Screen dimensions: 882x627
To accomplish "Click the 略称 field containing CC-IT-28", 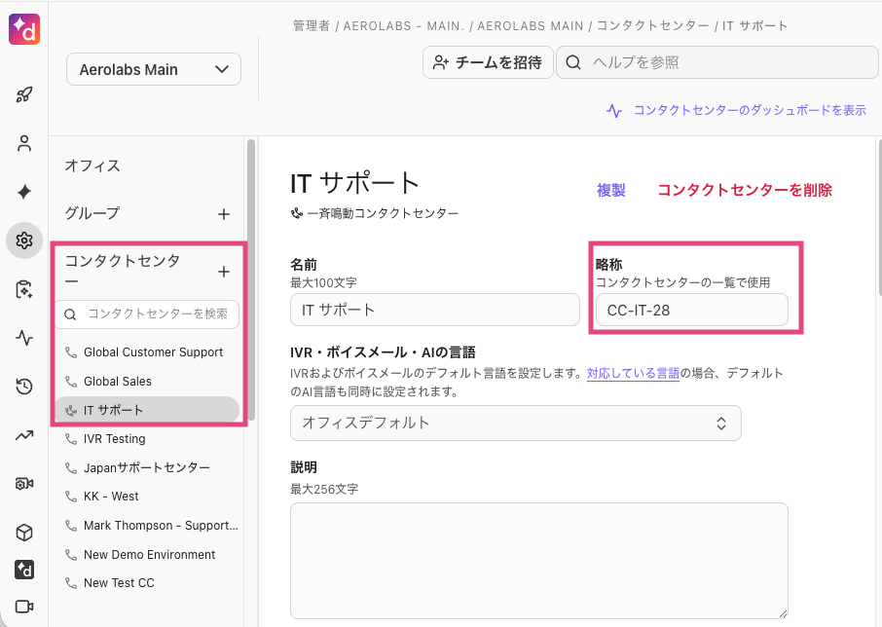I will click(x=692, y=310).
